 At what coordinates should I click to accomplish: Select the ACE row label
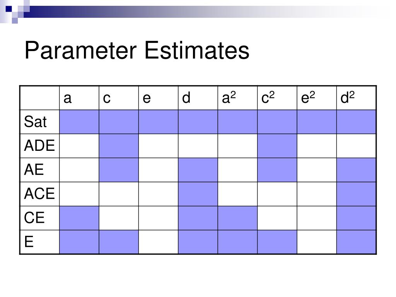(39, 193)
